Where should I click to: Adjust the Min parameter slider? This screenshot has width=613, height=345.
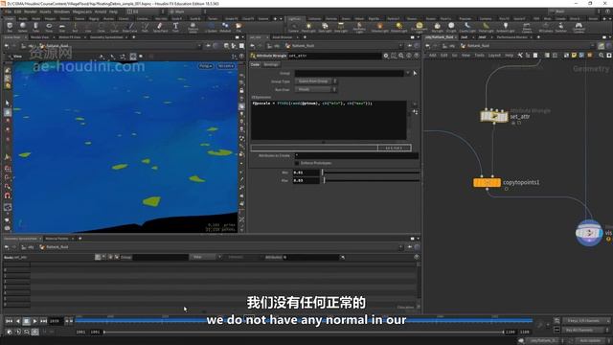tap(371, 172)
